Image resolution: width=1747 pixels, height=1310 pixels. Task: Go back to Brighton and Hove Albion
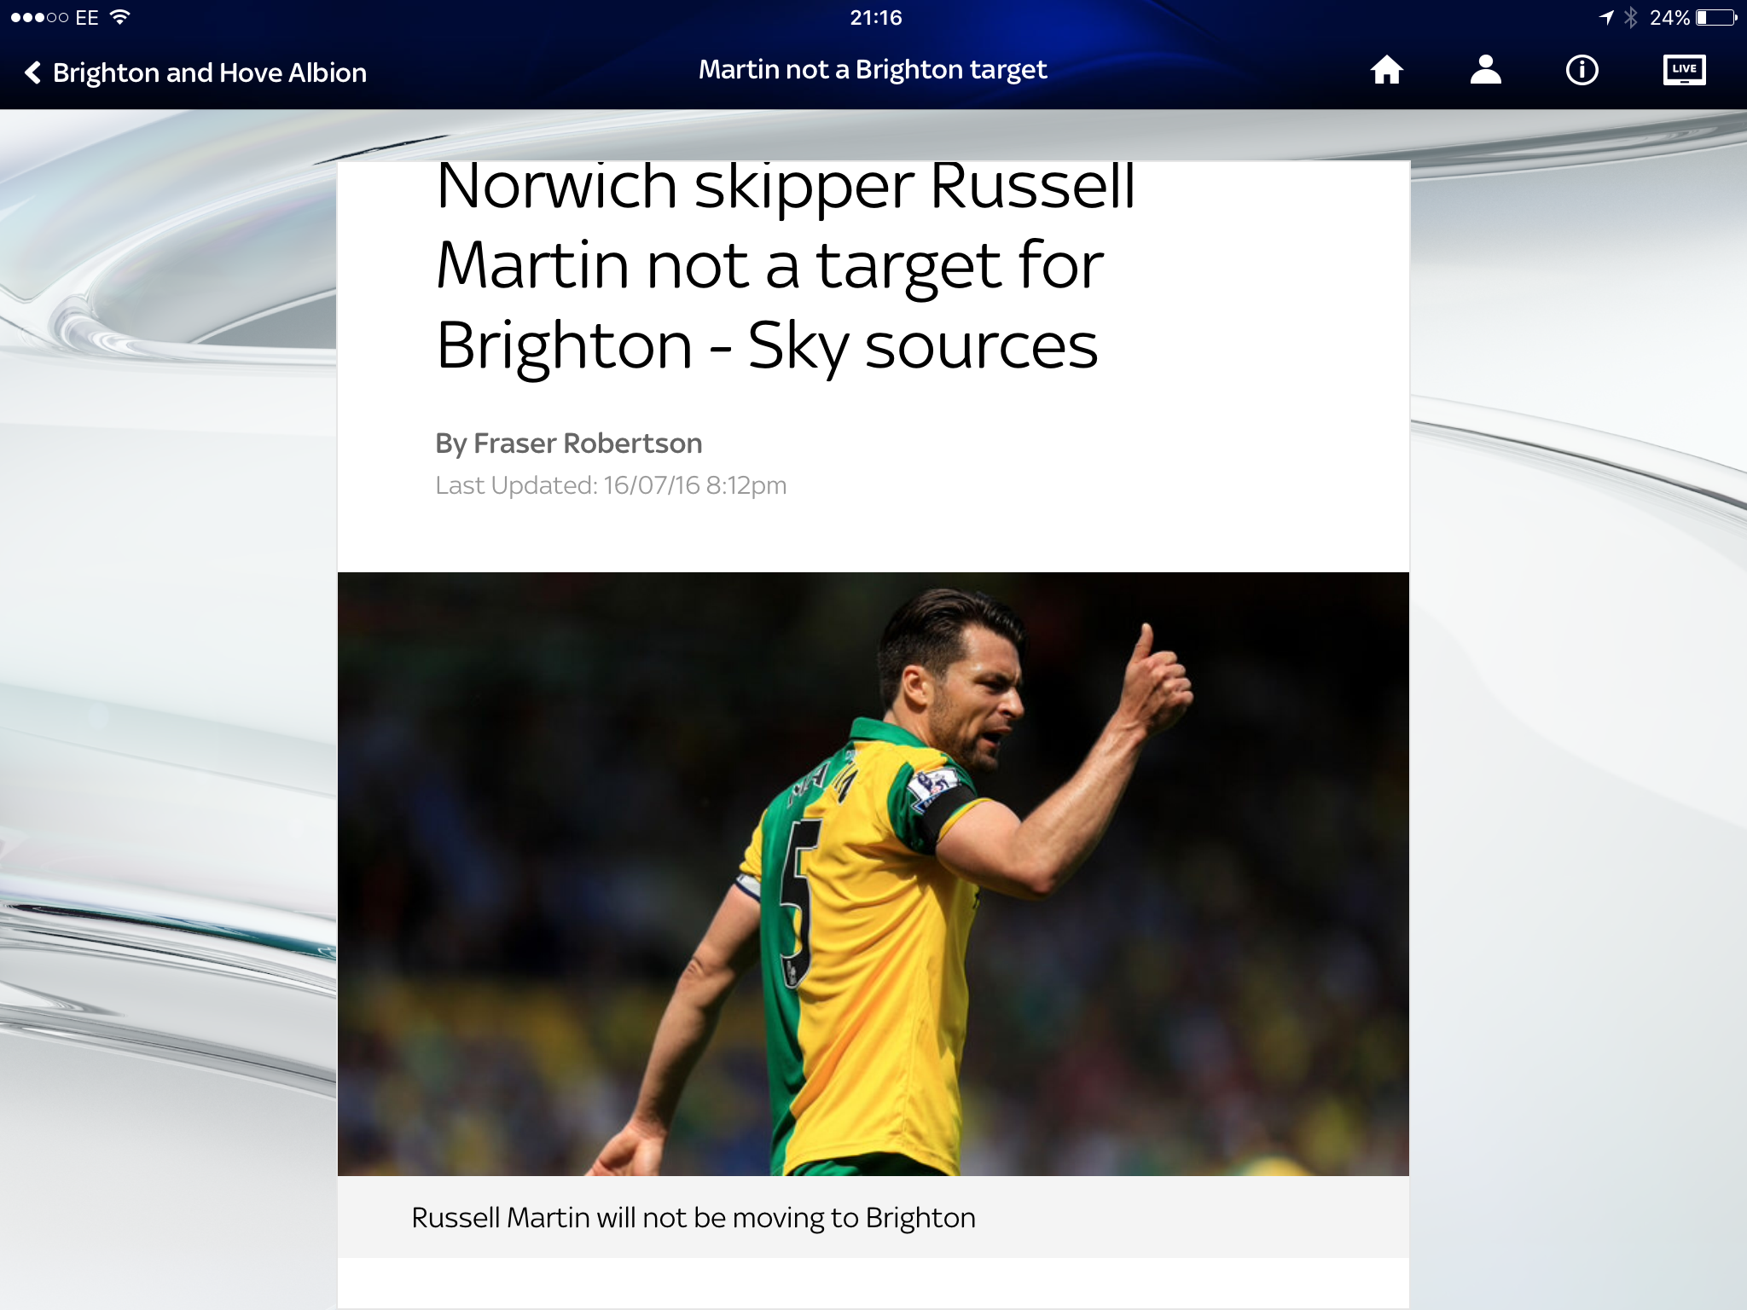(x=210, y=72)
